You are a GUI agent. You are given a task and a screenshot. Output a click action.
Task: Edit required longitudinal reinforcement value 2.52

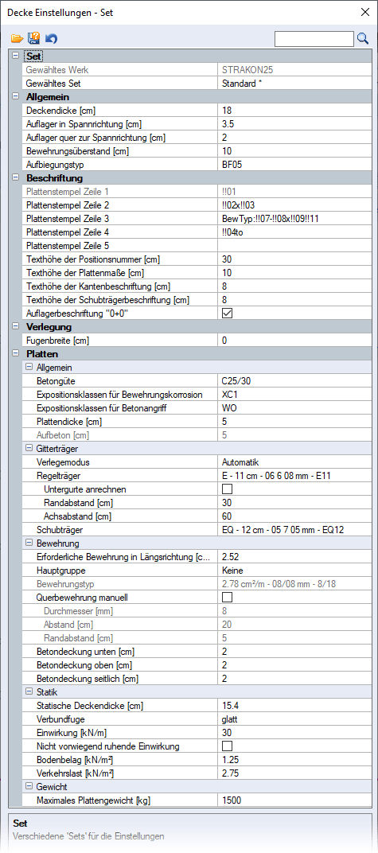tap(293, 556)
